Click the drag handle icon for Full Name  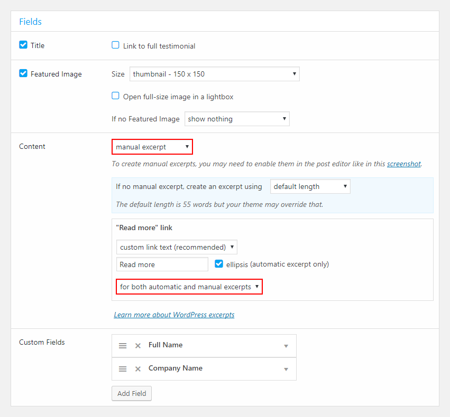click(123, 346)
